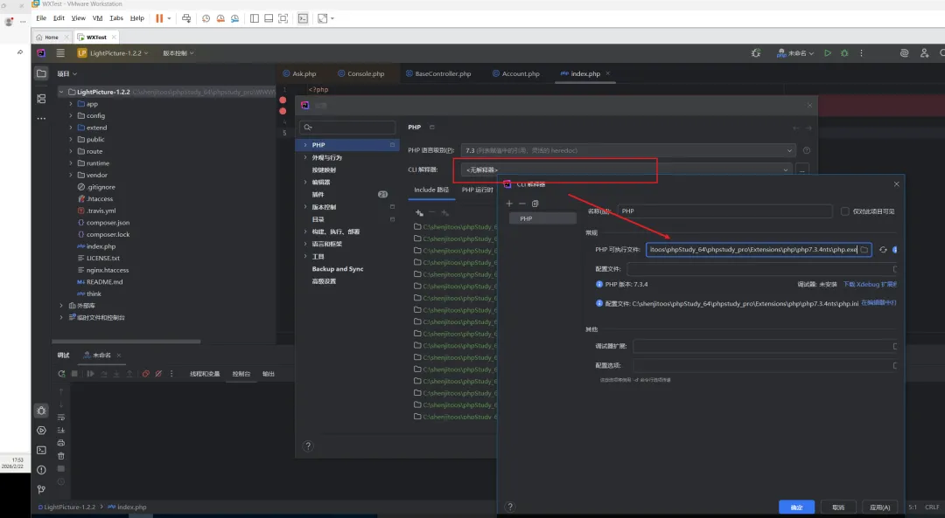Click the Project folder icon in left sidebar
The height and width of the screenshot is (518, 945).
pos(41,73)
